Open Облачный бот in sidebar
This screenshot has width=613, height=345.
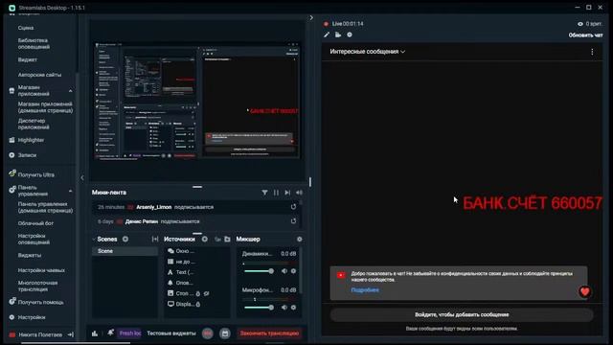[35, 223]
